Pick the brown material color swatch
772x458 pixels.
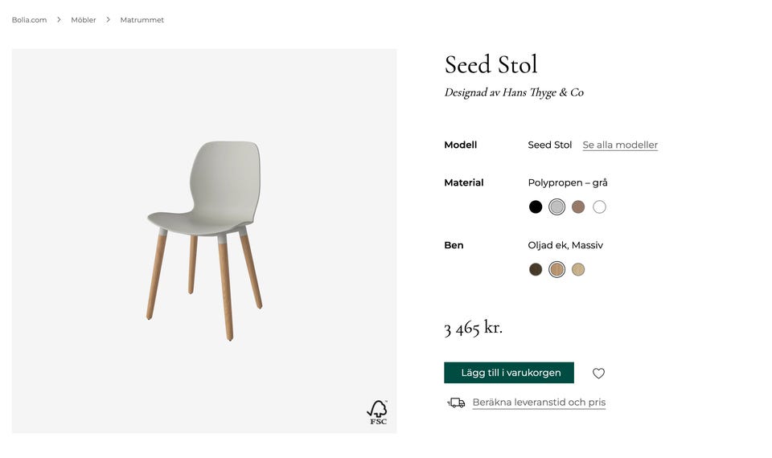578,207
